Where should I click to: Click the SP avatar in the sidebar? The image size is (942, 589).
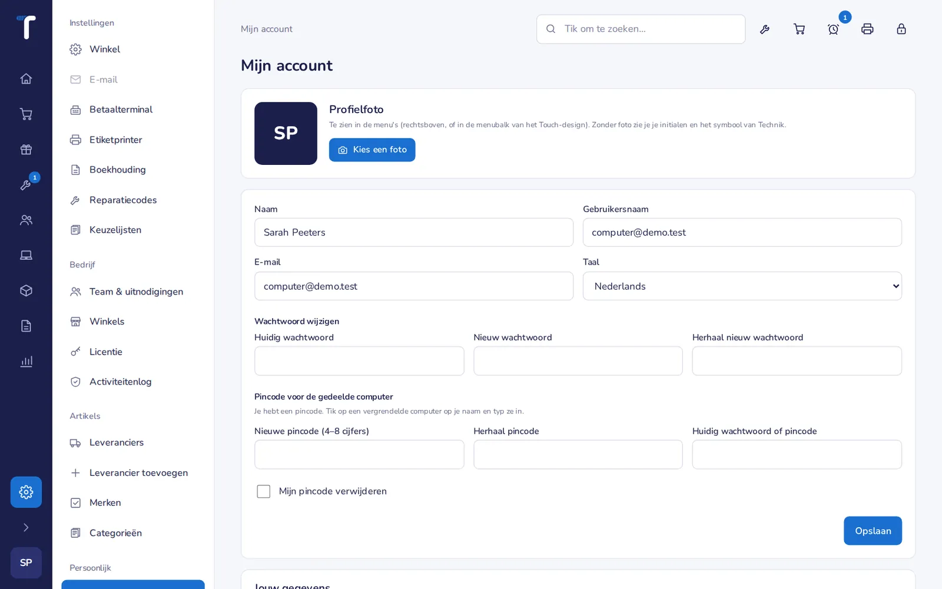(26, 562)
